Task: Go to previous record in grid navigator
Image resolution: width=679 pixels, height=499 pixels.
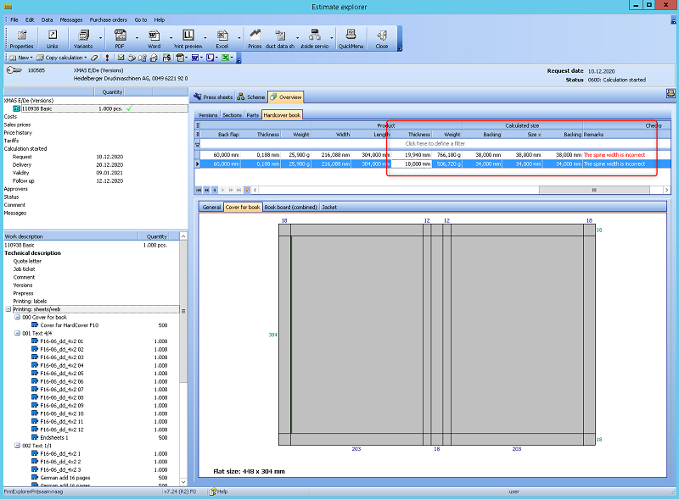Action: click(x=215, y=190)
